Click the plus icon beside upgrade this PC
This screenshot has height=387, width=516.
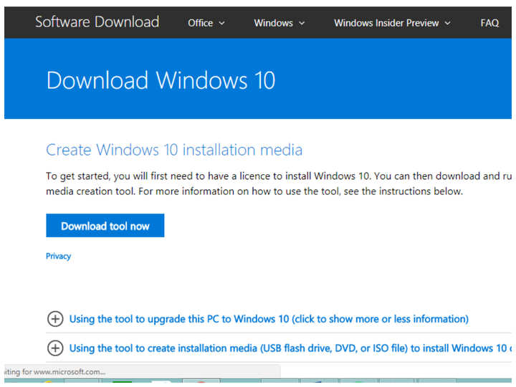point(55,319)
